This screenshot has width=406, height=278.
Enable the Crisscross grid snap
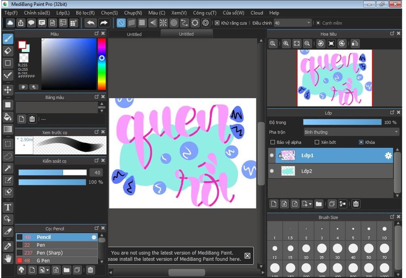coord(142,23)
